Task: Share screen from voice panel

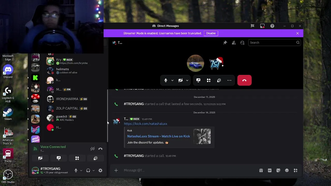Action: [x=59, y=158]
